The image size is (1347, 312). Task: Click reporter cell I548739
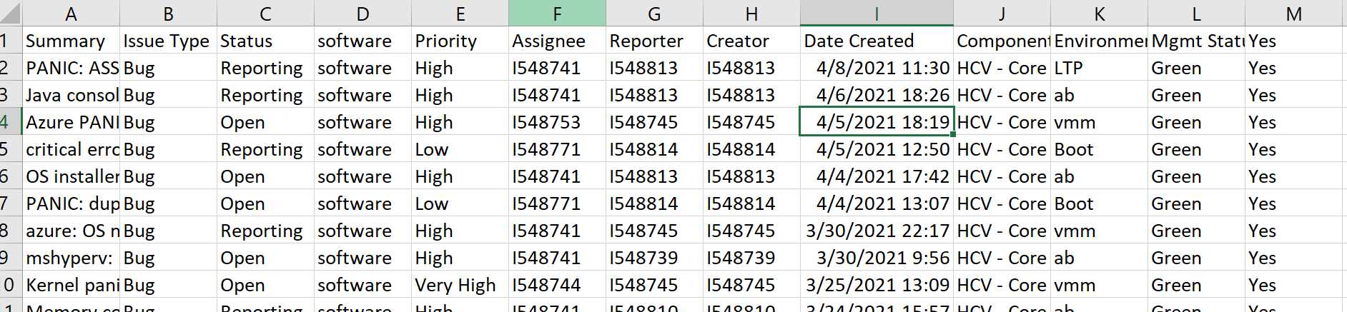[x=654, y=258]
